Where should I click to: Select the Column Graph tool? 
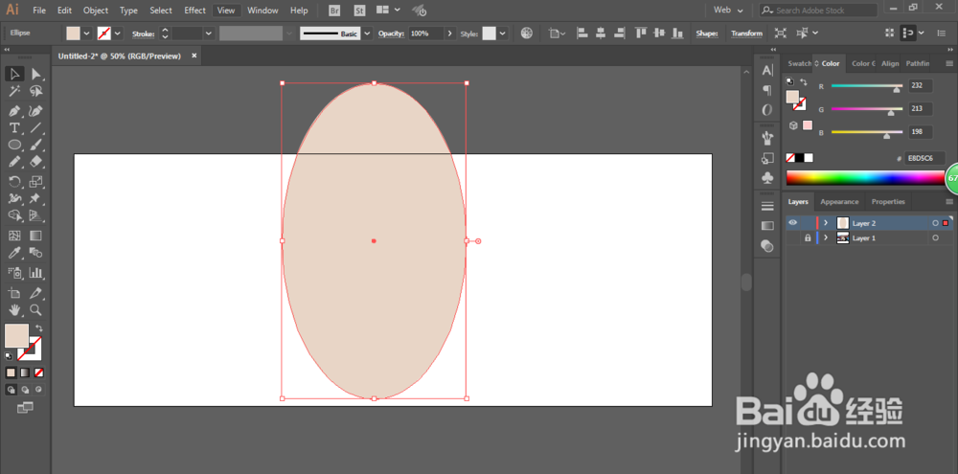coord(36,272)
